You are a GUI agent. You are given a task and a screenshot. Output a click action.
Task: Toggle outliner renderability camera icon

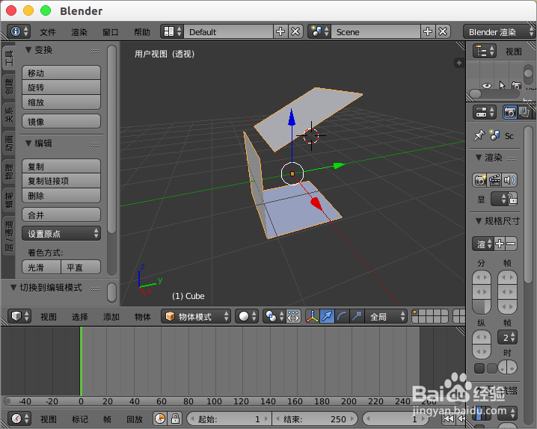coord(516,85)
